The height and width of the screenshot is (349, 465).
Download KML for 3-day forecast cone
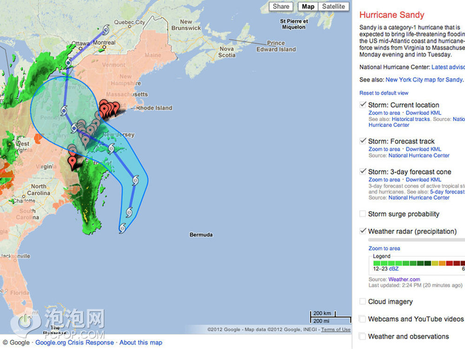[424, 180]
